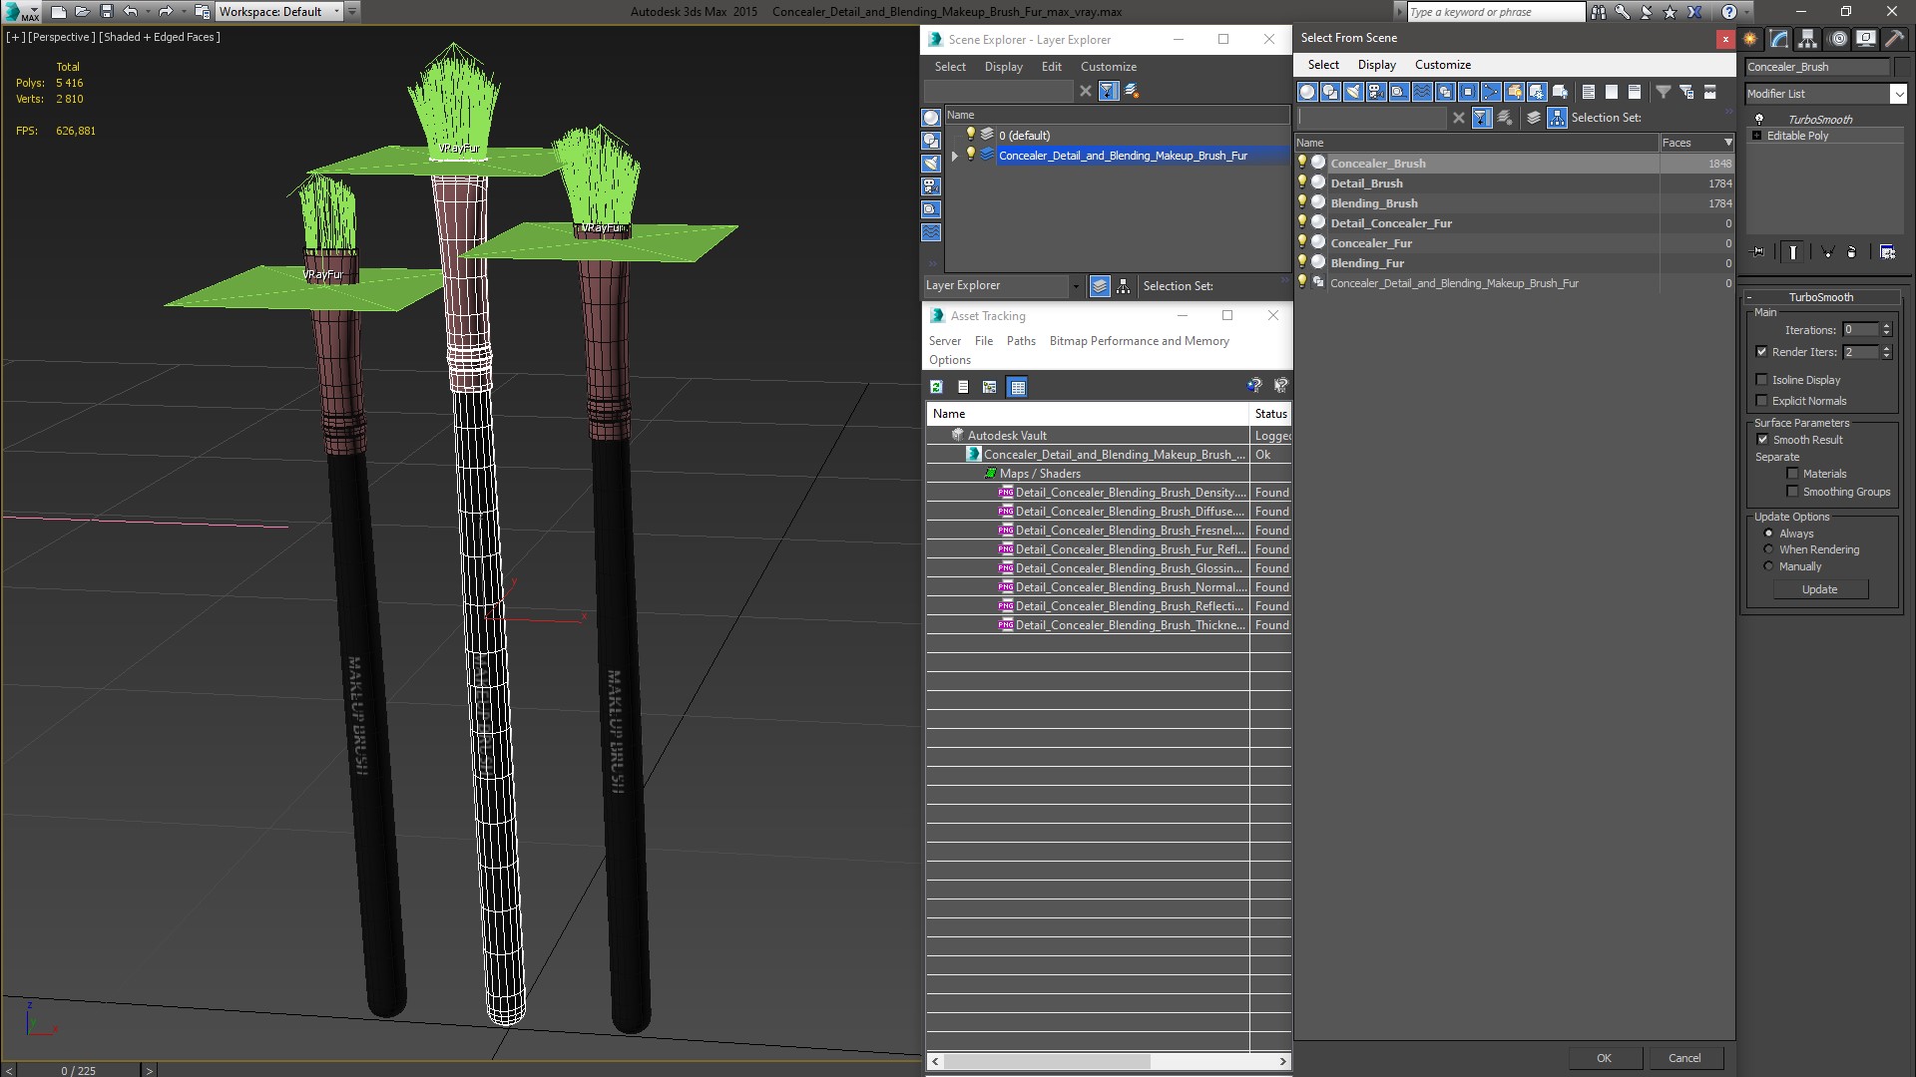Image resolution: width=1916 pixels, height=1077 pixels.
Task: Open Customize menu in Scene Explorer
Action: point(1108,67)
